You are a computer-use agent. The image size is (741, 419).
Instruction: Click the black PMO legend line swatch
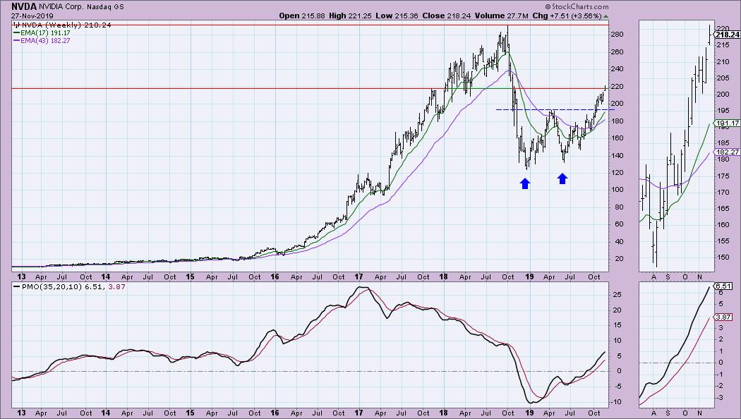tap(16, 286)
